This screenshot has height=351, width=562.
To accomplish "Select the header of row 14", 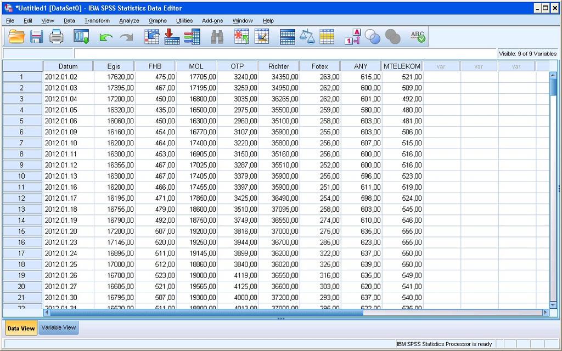I will [21, 220].
